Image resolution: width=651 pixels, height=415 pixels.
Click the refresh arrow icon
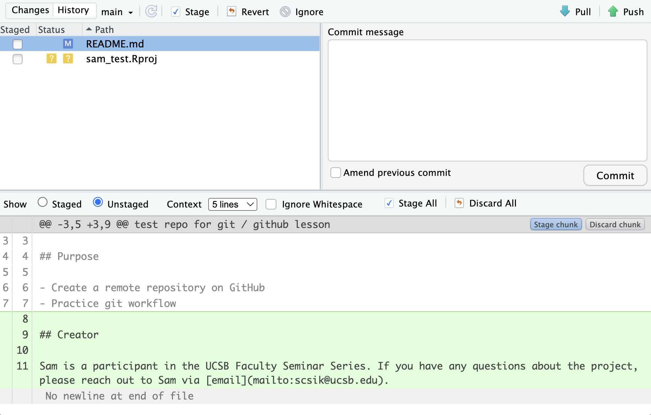coord(151,12)
